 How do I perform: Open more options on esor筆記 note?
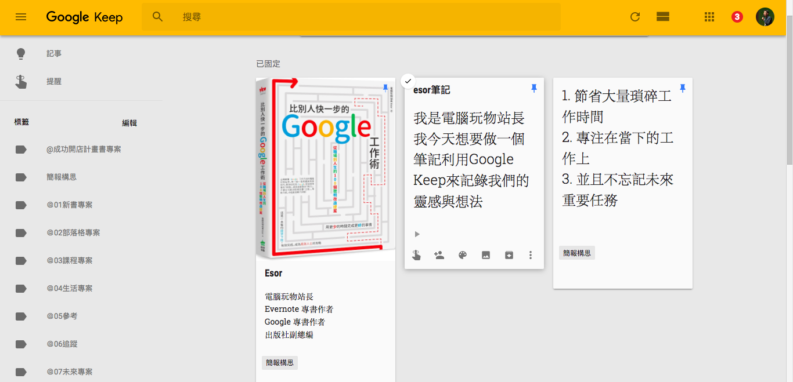(x=530, y=255)
